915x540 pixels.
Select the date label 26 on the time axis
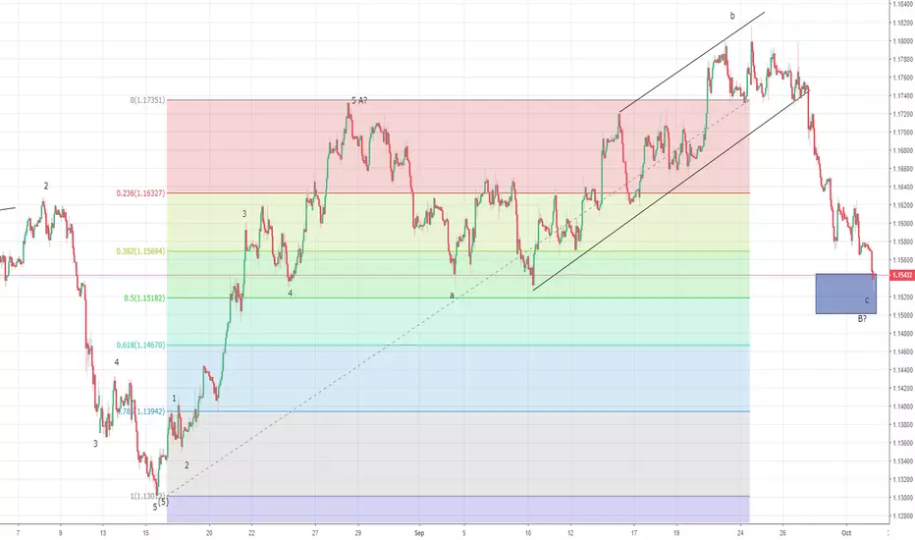tap(783, 533)
